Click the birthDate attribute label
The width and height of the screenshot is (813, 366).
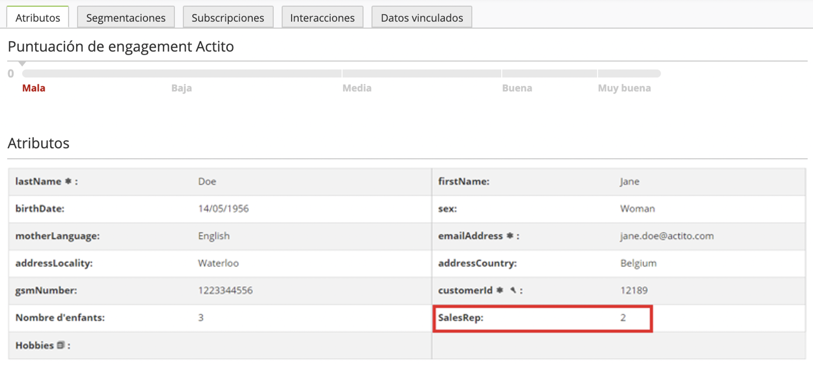[x=40, y=209]
